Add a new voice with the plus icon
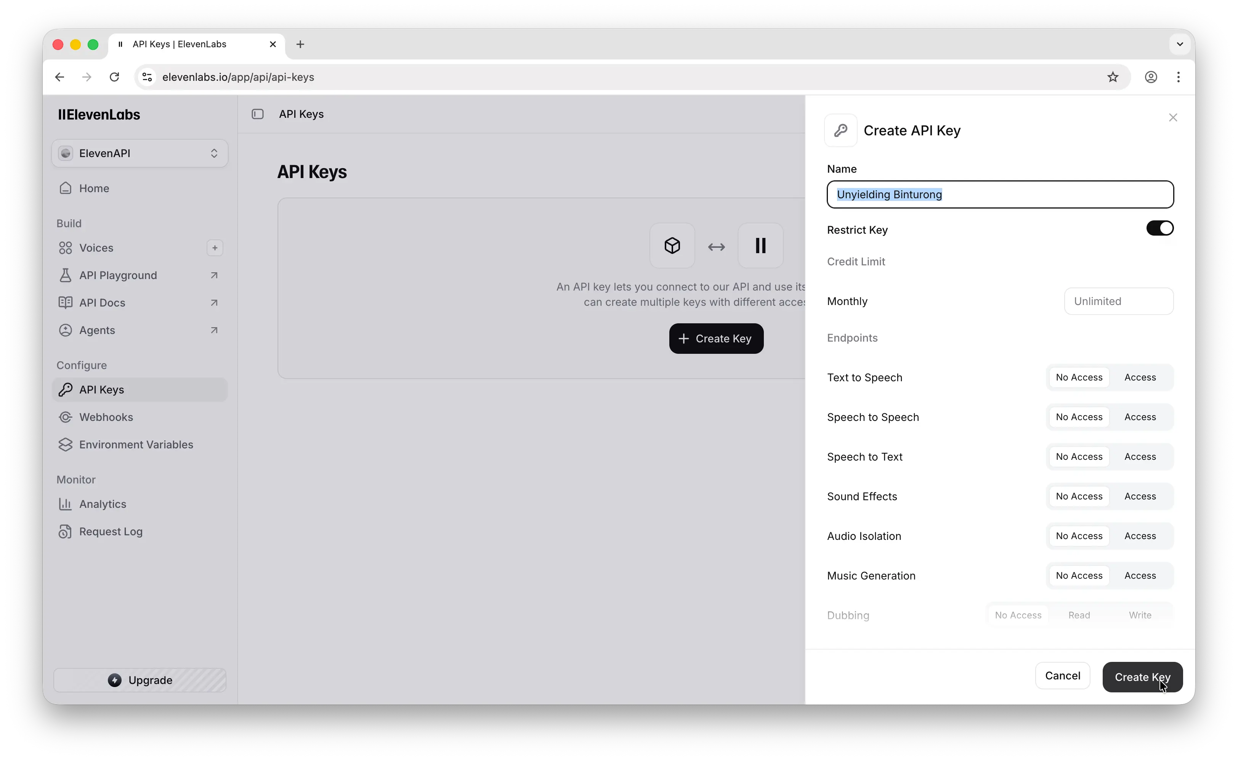The image size is (1238, 761). point(214,247)
